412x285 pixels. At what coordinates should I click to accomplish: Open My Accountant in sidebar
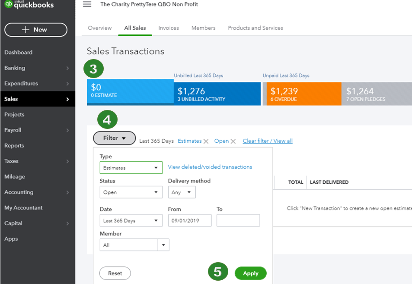coord(23,208)
